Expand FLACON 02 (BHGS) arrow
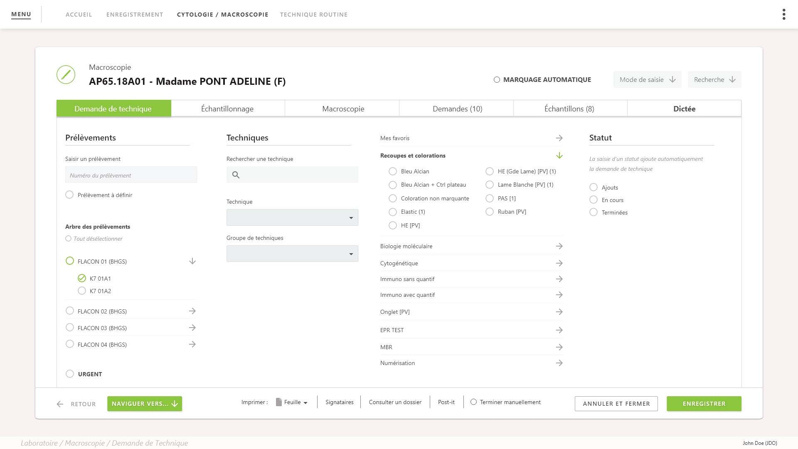This screenshot has width=798, height=449. pyautogui.click(x=192, y=311)
